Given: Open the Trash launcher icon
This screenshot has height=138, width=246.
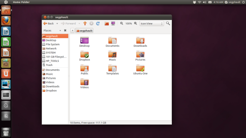Looking at the screenshot, I should click(x=6, y=132).
